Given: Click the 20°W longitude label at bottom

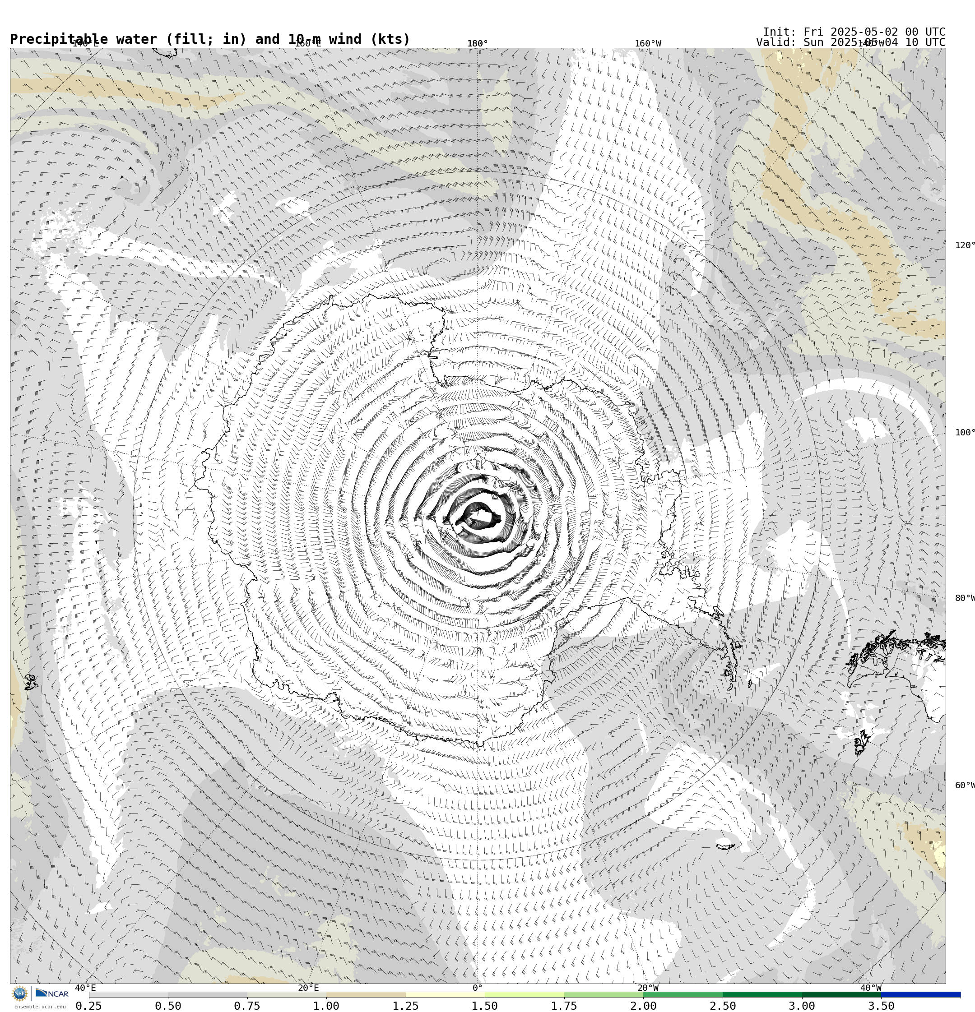Looking at the screenshot, I should tap(648, 988).
